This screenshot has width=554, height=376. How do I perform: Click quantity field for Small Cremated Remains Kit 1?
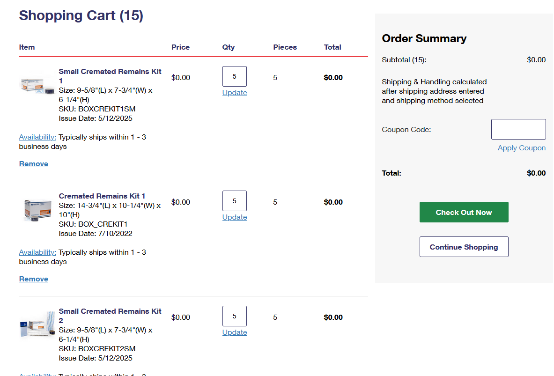point(234,76)
